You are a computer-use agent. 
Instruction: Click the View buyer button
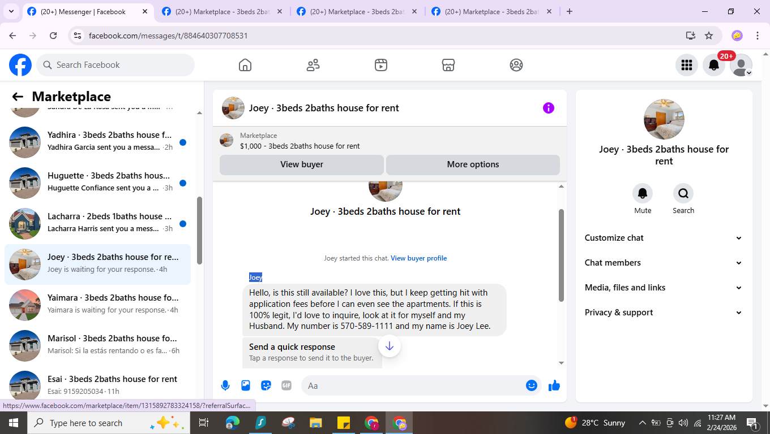[302, 164]
